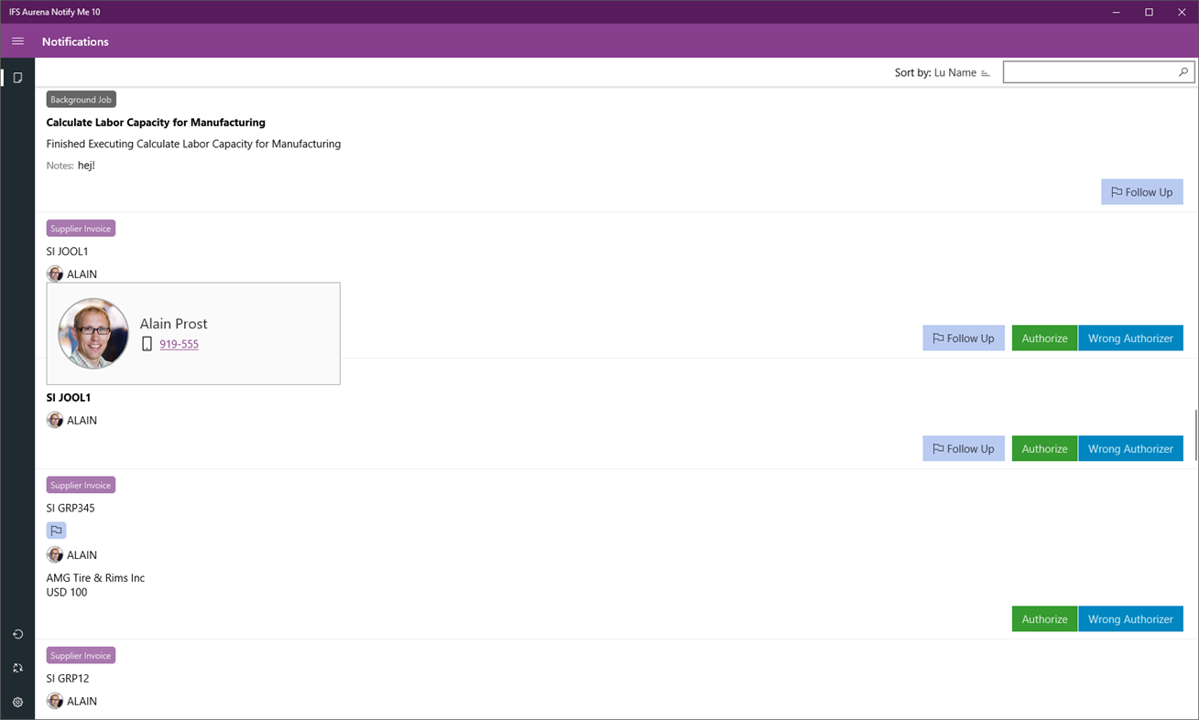Viewport: 1199px width, 720px height.
Task: Click the sort order icon next to Lu Name
Action: [986, 72]
